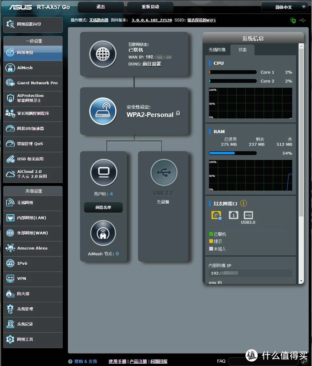This screenshot has width=312, height=366.
Task: Open AiMesh from the sidebar
Action: 33,68
